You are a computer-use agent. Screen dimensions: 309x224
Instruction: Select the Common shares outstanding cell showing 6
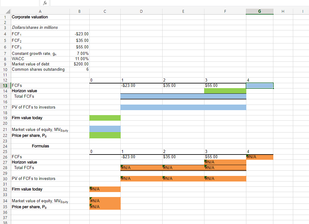pyautogui.click(x=79, y=69)
